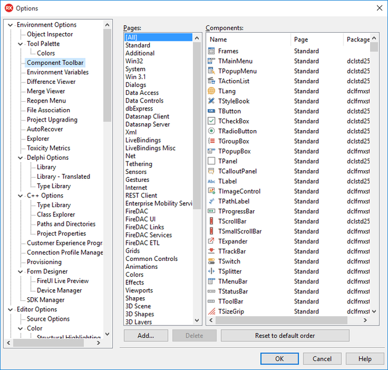Screen dimensions: 388x370
Task: Click the TRadioButton component icon
Action: [x=212, y=131]
